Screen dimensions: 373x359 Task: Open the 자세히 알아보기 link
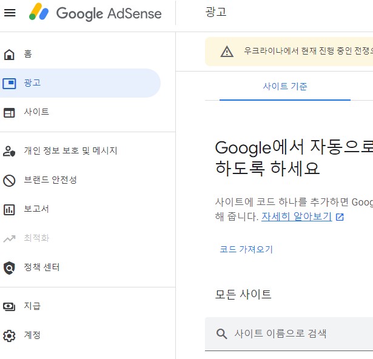click(x=297, y=216)
